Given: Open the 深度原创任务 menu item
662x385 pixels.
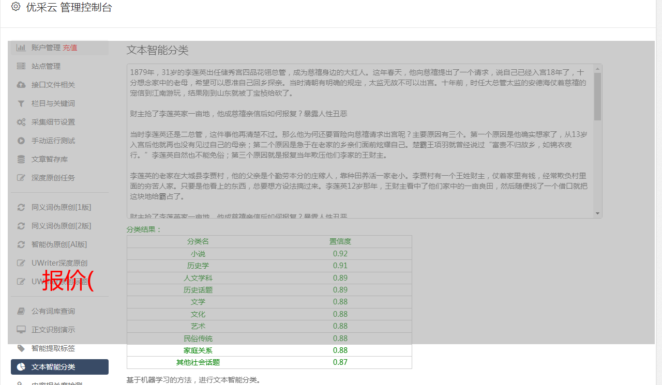Looking at the screenshot, I should coord(53,178).
